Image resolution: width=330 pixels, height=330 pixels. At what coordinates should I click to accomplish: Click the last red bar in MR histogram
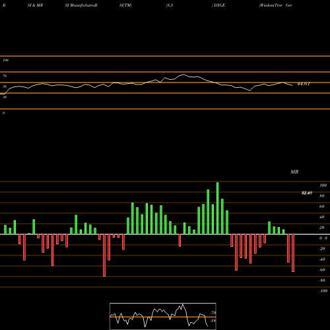pyautogui.click(x=293, y=253)
